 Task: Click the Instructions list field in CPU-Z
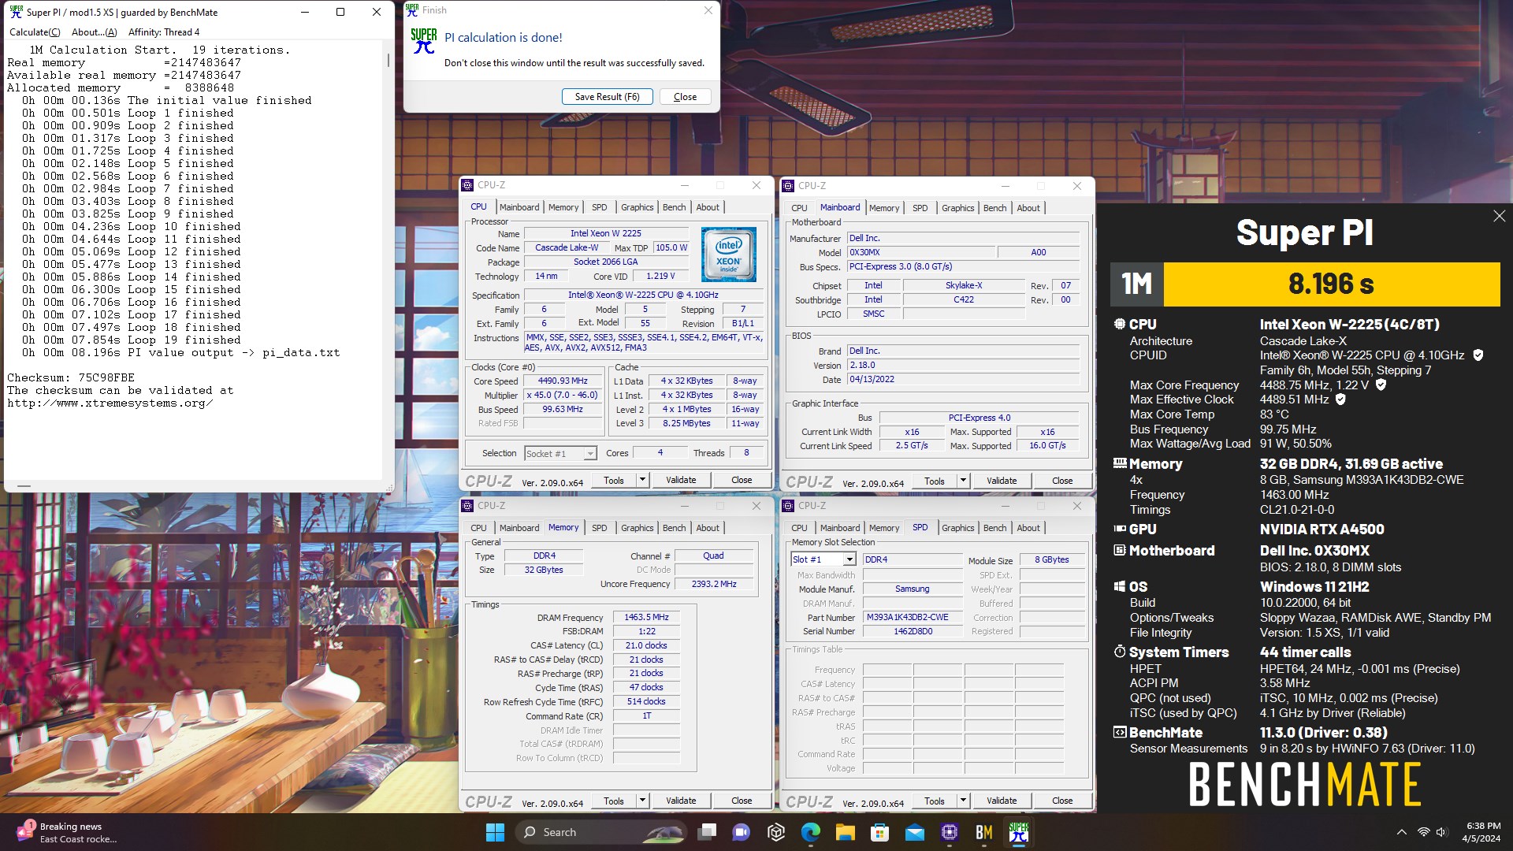pyautogui.click(x=644, y=342)
